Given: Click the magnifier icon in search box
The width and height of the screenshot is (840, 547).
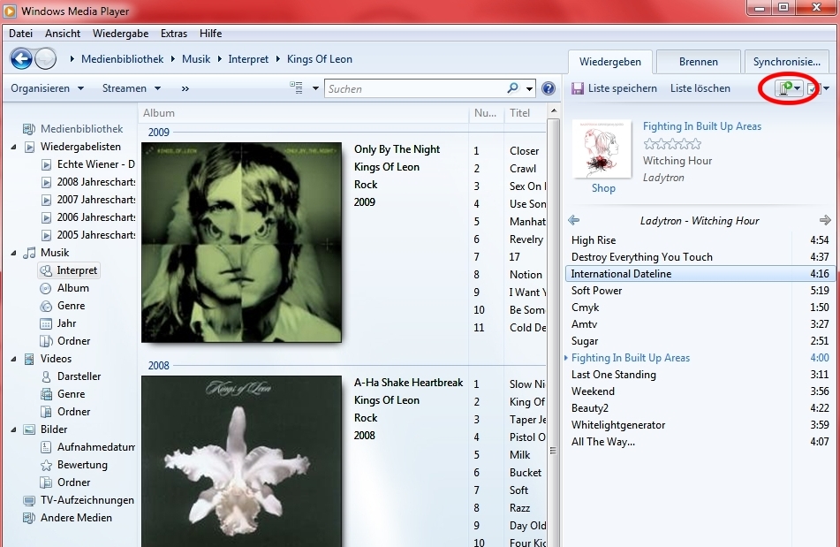Looking at the screenshot, I should (x=513, y=88).
